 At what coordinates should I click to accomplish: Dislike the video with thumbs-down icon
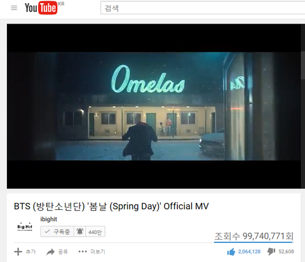tap(271, 251)
